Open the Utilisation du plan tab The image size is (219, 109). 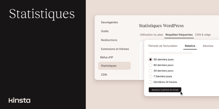(151, 35)
